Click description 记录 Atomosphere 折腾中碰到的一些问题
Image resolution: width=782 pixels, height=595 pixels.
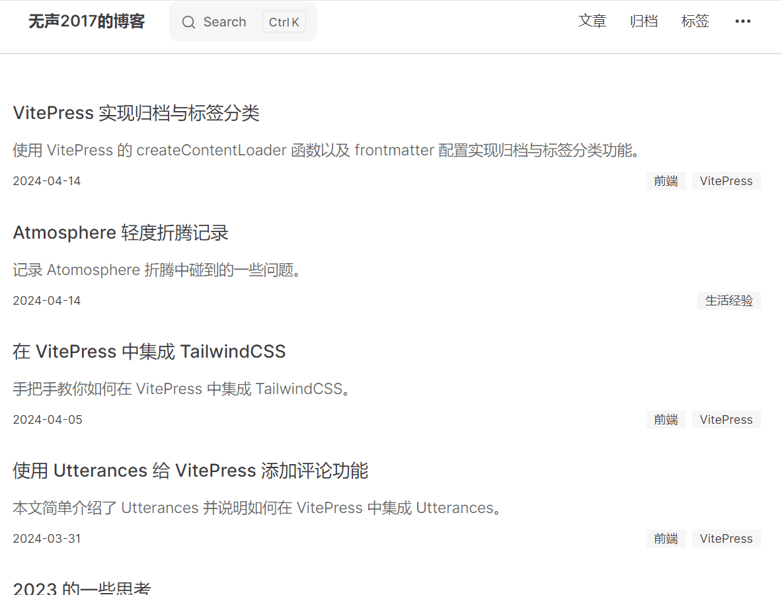pos(157,270)
